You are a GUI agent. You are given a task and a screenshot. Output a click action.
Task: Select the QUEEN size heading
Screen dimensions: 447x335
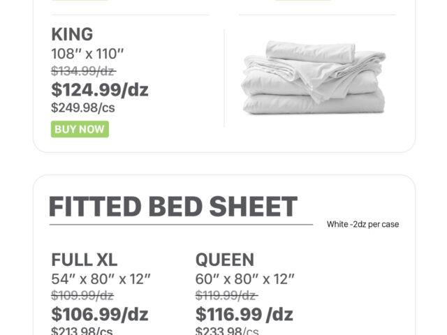[224, 260]
